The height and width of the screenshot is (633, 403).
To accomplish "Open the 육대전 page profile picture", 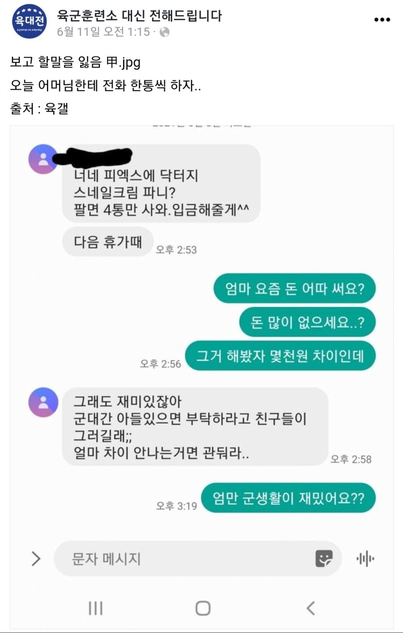I will 30,21.
